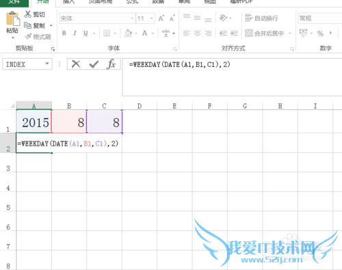Increase cell indent
Screen dimensions: 342x270
tap(234, 33)
